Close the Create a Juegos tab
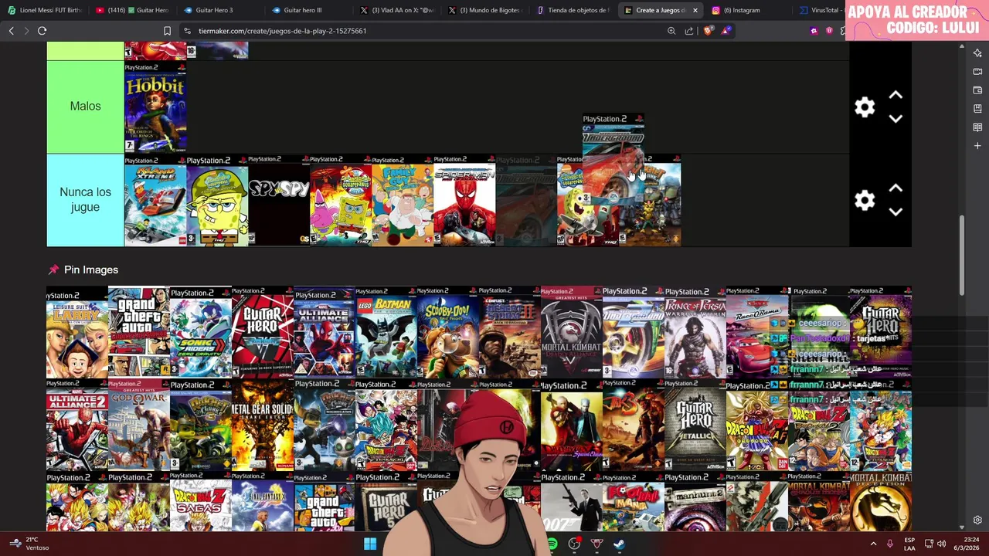This screenshot has height=556, width=989. (695, 10)
